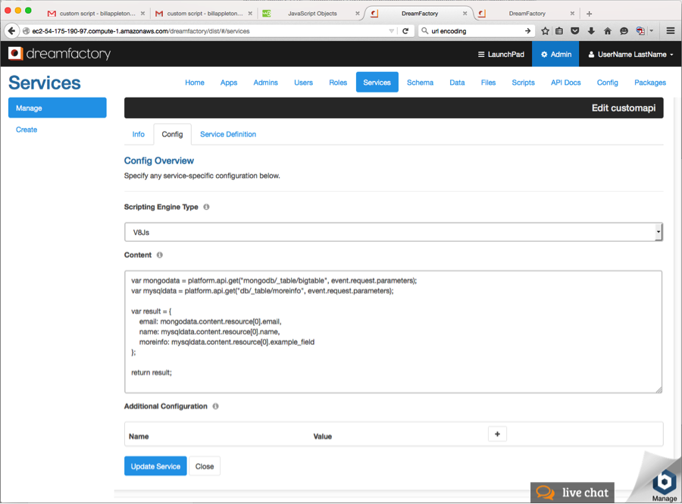
Task: Click the info icon beside Additional Configuration
Action: pyautogui.click(x=215, y=406)
